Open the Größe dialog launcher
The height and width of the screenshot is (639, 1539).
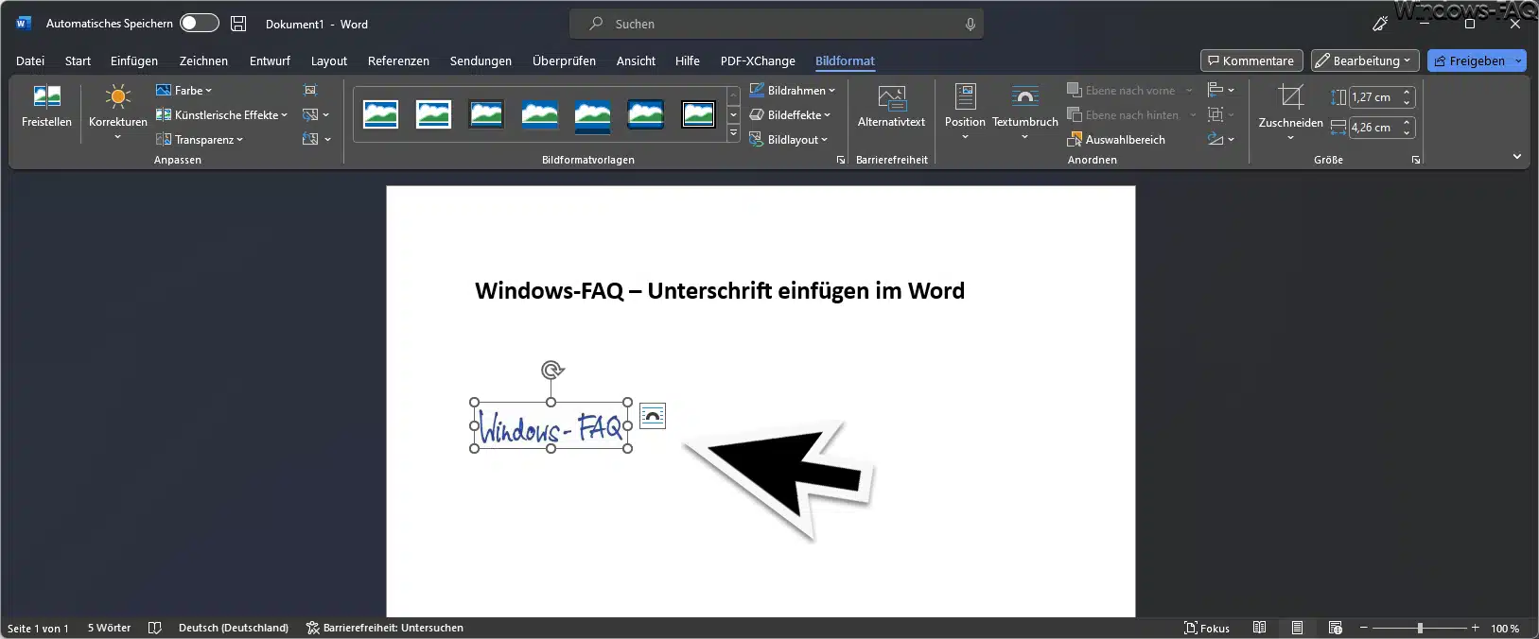(x=1416, y=160)
